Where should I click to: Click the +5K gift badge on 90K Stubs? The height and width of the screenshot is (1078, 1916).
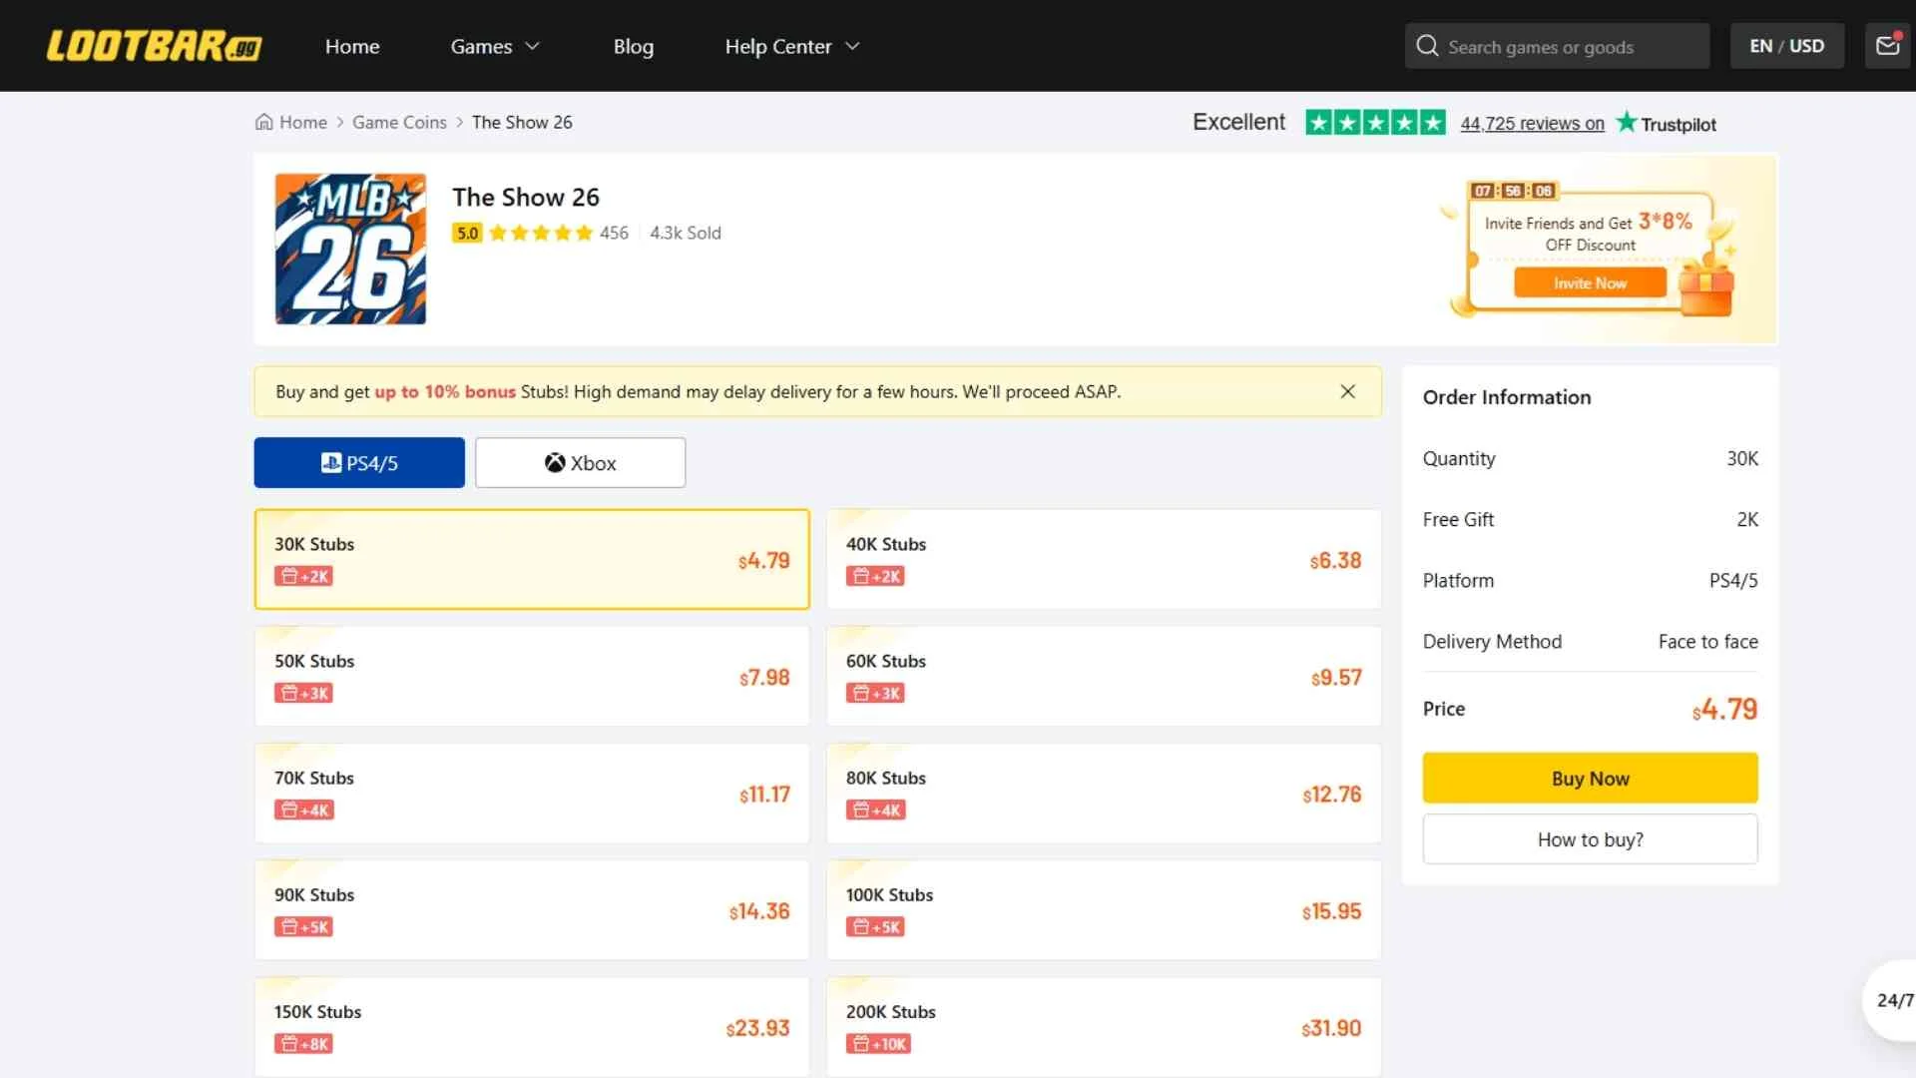(x=303, y=926)
